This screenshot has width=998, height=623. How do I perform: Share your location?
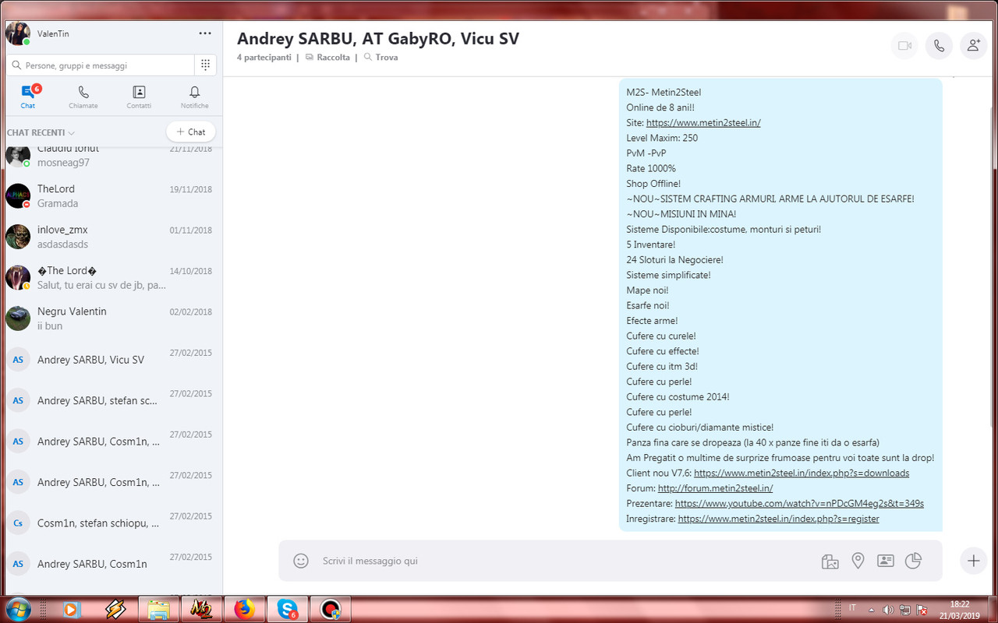(x=858, y=561)
